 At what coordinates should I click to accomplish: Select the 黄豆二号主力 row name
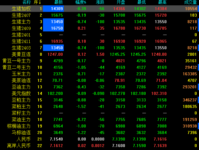[17, 67]
